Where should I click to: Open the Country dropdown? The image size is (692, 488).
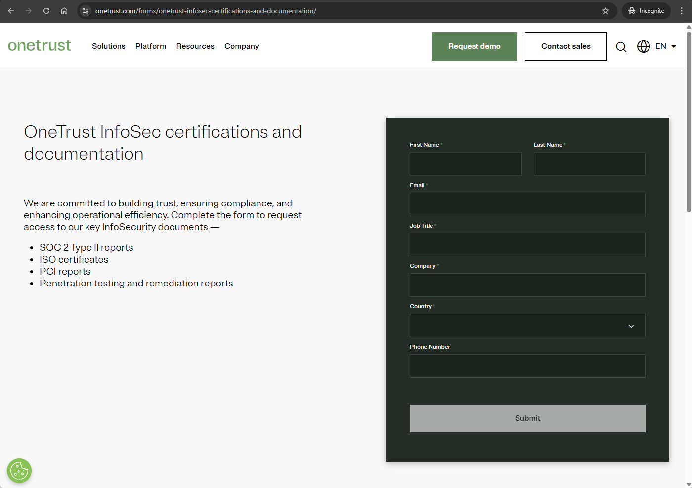527,325
